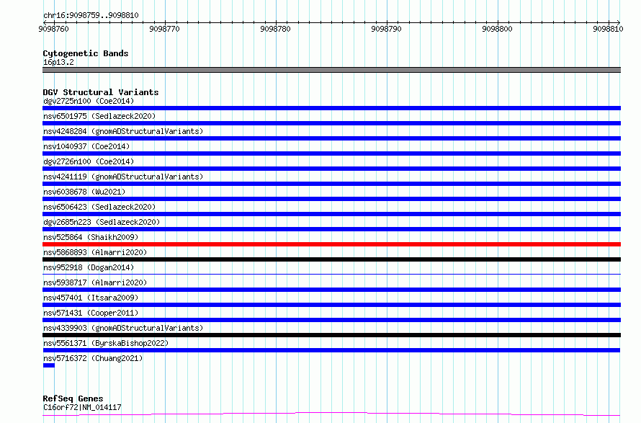Screen dimensions: 641x423
Task: Click the DGV Structural Variants track title
Action: [101, 92]
